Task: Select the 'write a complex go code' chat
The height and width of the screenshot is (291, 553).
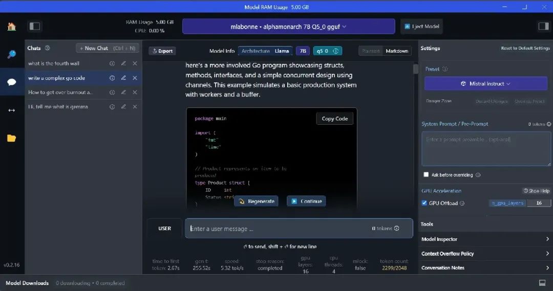Action: 56,78
